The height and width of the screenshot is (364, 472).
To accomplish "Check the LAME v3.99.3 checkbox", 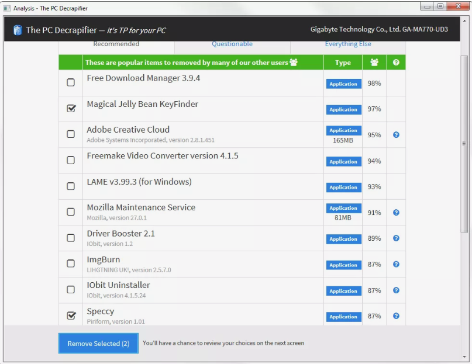I will [x=71, y=186].
